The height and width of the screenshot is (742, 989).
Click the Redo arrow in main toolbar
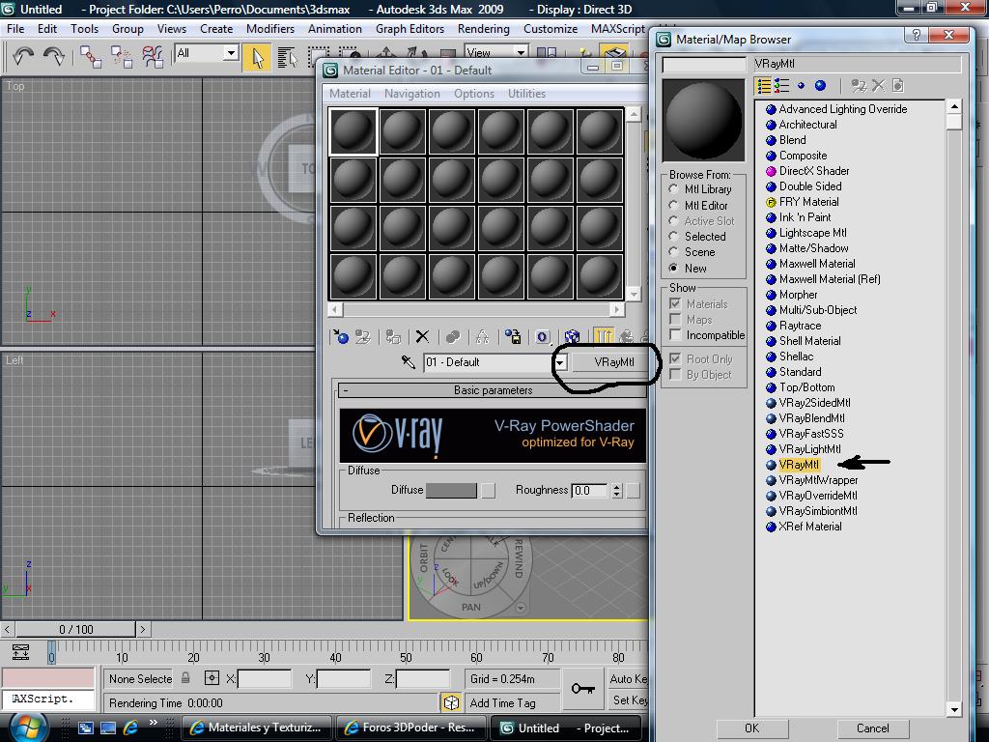(x=54, y=57)
